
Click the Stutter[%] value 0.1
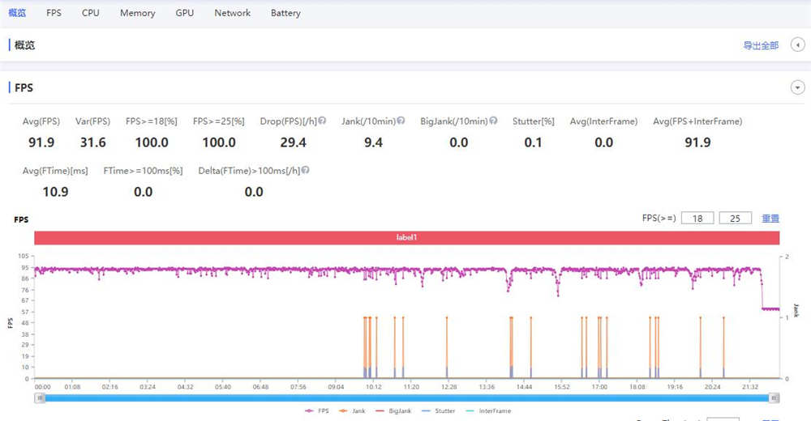pos(534,142)
